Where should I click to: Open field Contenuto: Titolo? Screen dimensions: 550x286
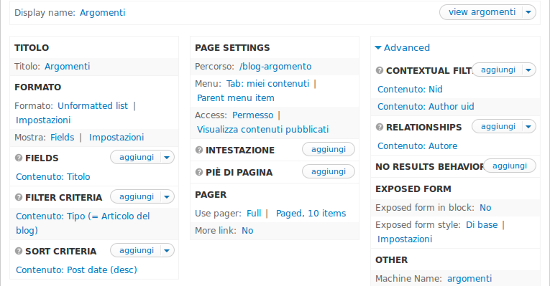pyautogui.click(x=53, y=177)
